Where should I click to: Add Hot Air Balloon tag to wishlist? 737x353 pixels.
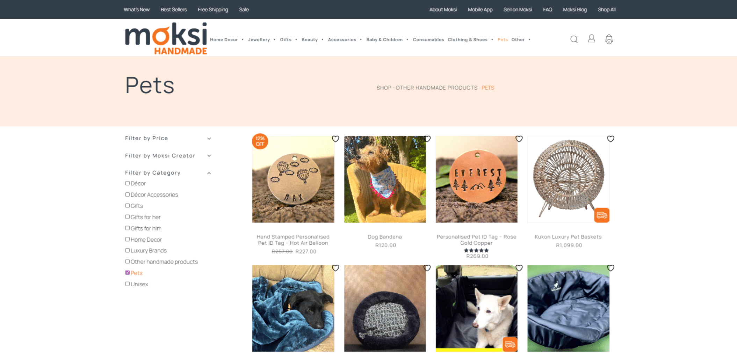[335, 139]
